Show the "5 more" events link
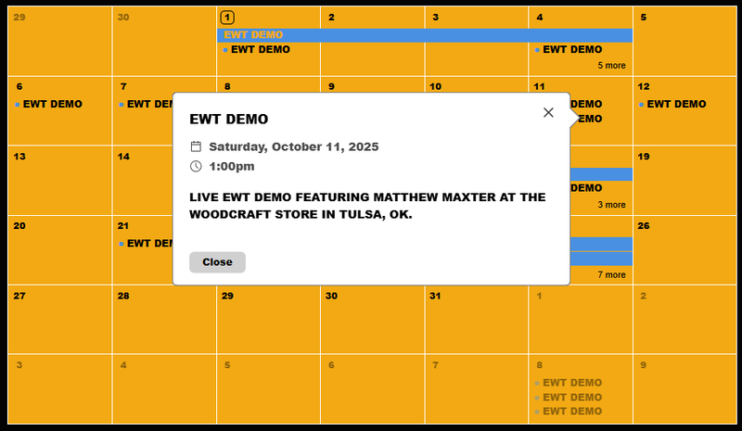 [611, 66]
